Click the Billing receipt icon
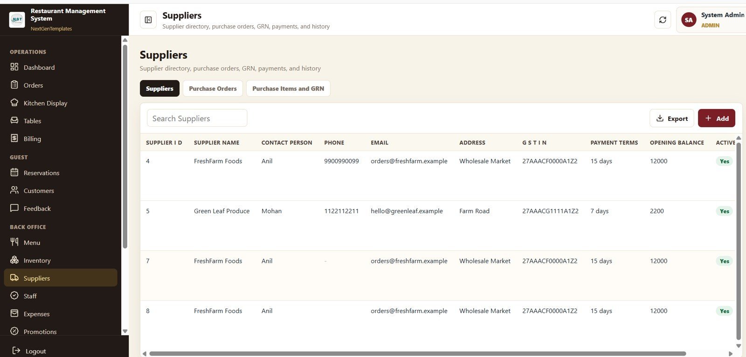 14,138
